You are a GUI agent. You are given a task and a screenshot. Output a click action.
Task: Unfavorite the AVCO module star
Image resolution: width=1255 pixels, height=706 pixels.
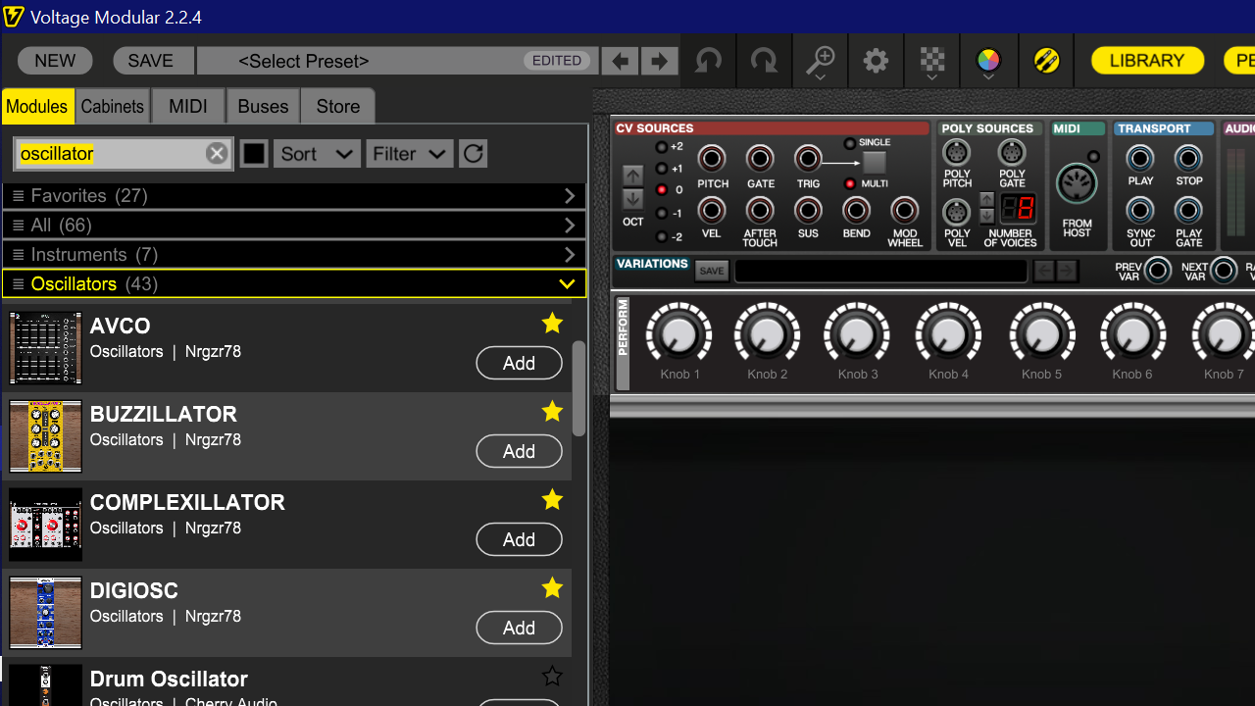click(553, 323)
